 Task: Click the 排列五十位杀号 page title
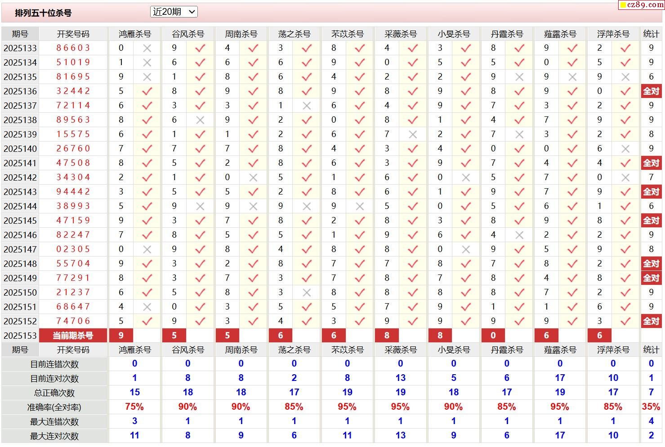coord(43,13)
